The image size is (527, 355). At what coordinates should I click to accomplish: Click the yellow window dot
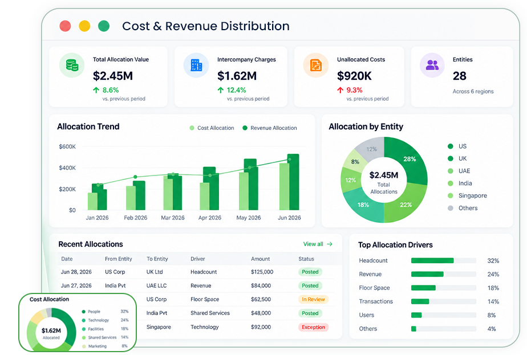pos(84,26)
